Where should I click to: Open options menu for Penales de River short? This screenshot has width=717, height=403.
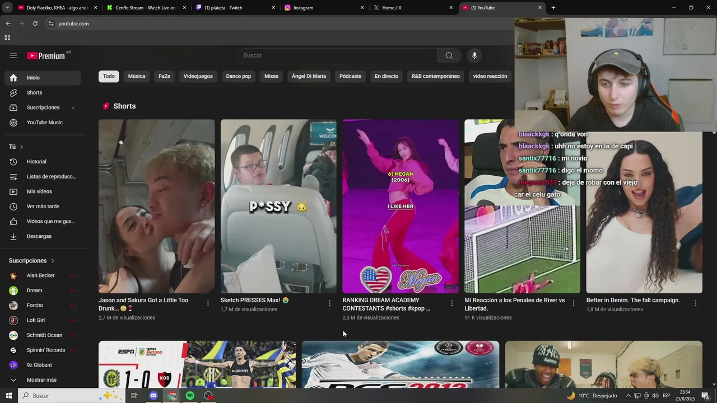click(574, 303)
